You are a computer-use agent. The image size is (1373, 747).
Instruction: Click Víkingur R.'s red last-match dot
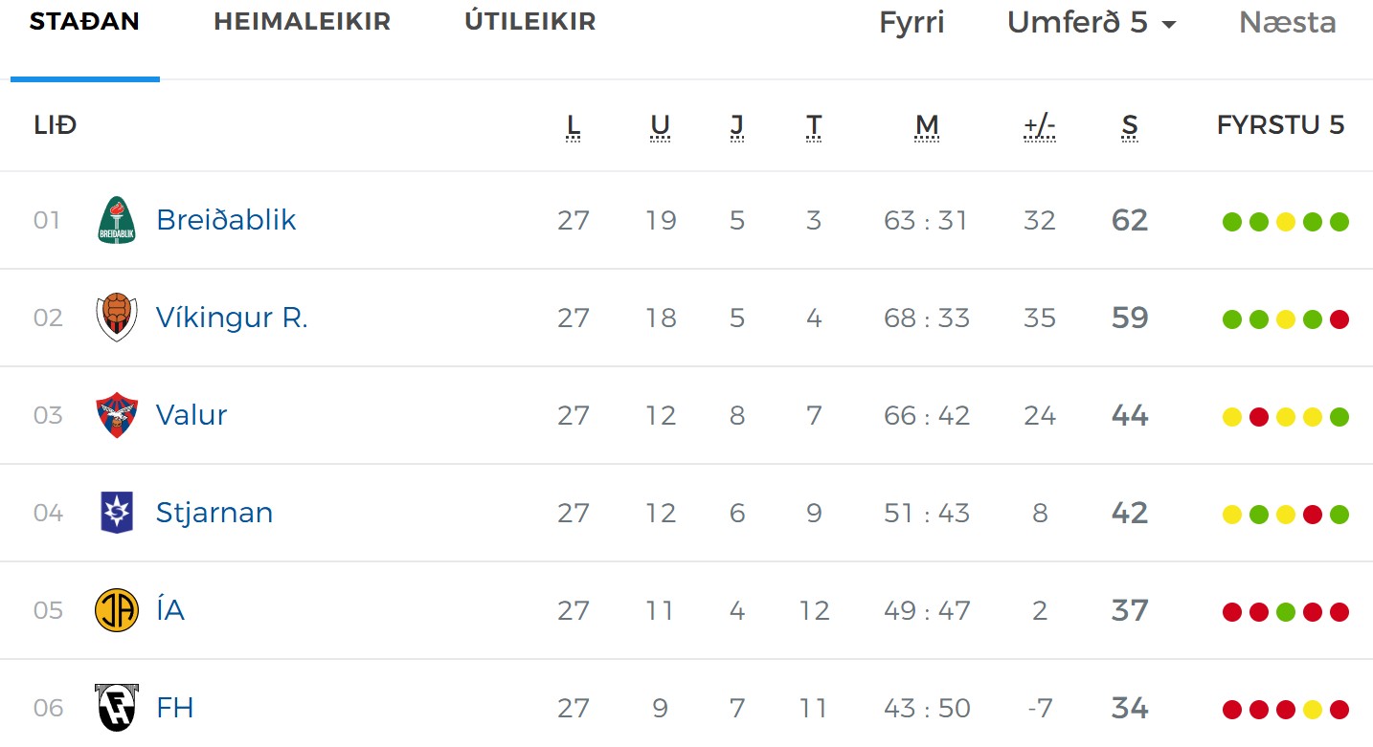tap(1339, 319)
